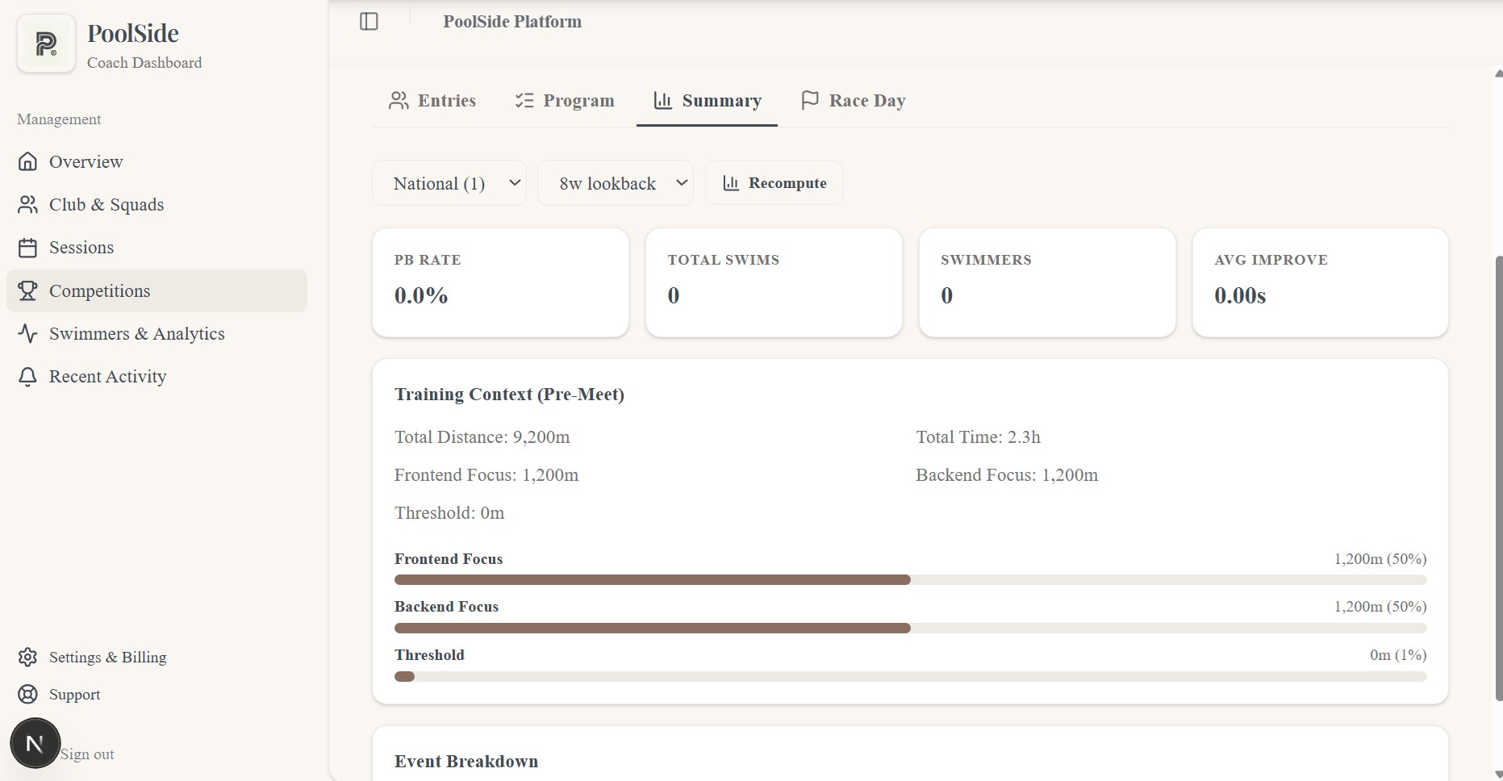Select the Swimmers & Analytics pulse icon
1503x781 pixels.
[x=28, y=333]
